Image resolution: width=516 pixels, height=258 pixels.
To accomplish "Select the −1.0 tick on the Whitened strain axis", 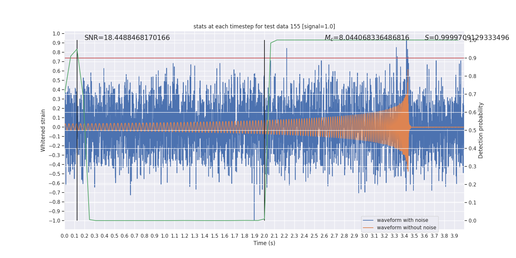I will click(55, 221).
